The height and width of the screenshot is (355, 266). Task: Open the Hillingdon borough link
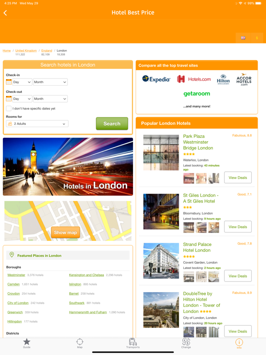(14, 321)
